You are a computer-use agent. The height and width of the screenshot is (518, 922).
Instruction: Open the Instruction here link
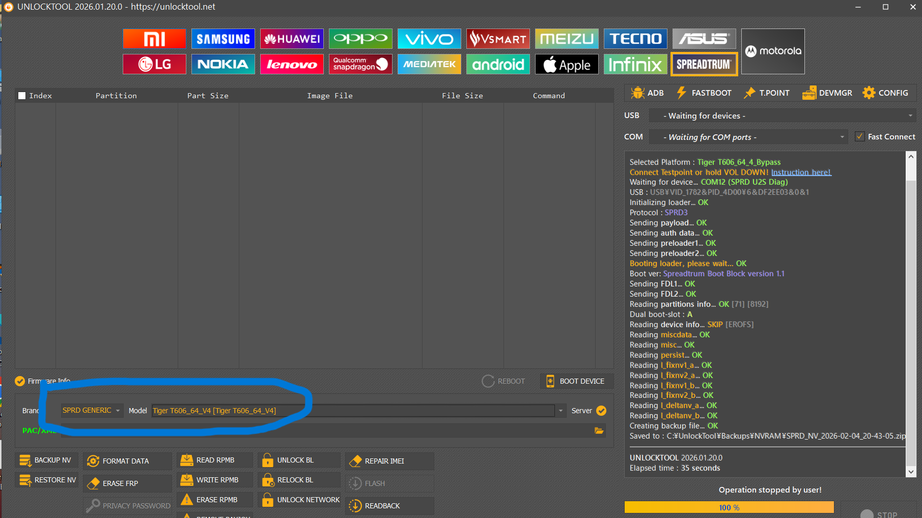(801, 172)
